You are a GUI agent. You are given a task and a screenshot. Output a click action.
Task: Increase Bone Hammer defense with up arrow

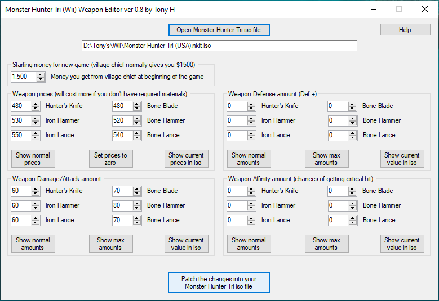pos(352,118)
